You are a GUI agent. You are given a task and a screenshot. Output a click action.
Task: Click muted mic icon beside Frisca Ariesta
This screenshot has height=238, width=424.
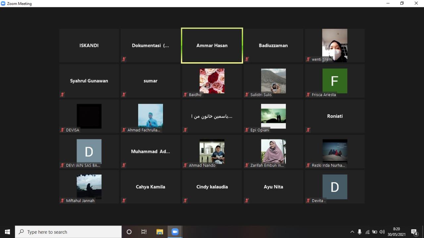(x=308, y=95)
